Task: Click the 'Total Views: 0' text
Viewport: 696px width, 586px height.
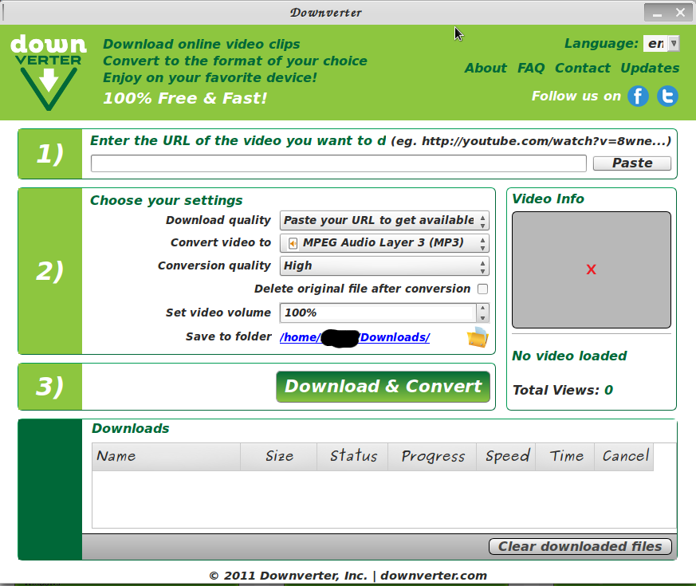Action: point(562,390)
